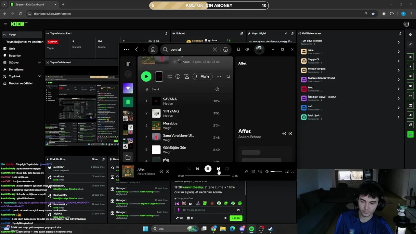Expand 'Mesajı Vurgula' reward row
The image size is (416, 234).
point(398,70)
